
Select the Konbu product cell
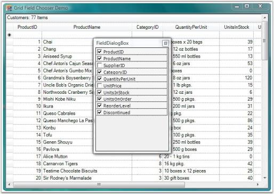[68, 128]
